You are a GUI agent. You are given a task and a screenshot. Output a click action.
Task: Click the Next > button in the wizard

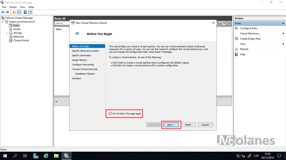point(171,125)
